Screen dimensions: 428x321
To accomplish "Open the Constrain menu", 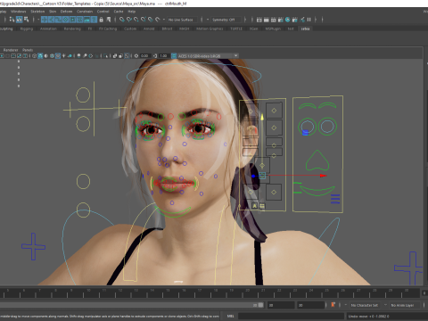I will click(85, 12).
